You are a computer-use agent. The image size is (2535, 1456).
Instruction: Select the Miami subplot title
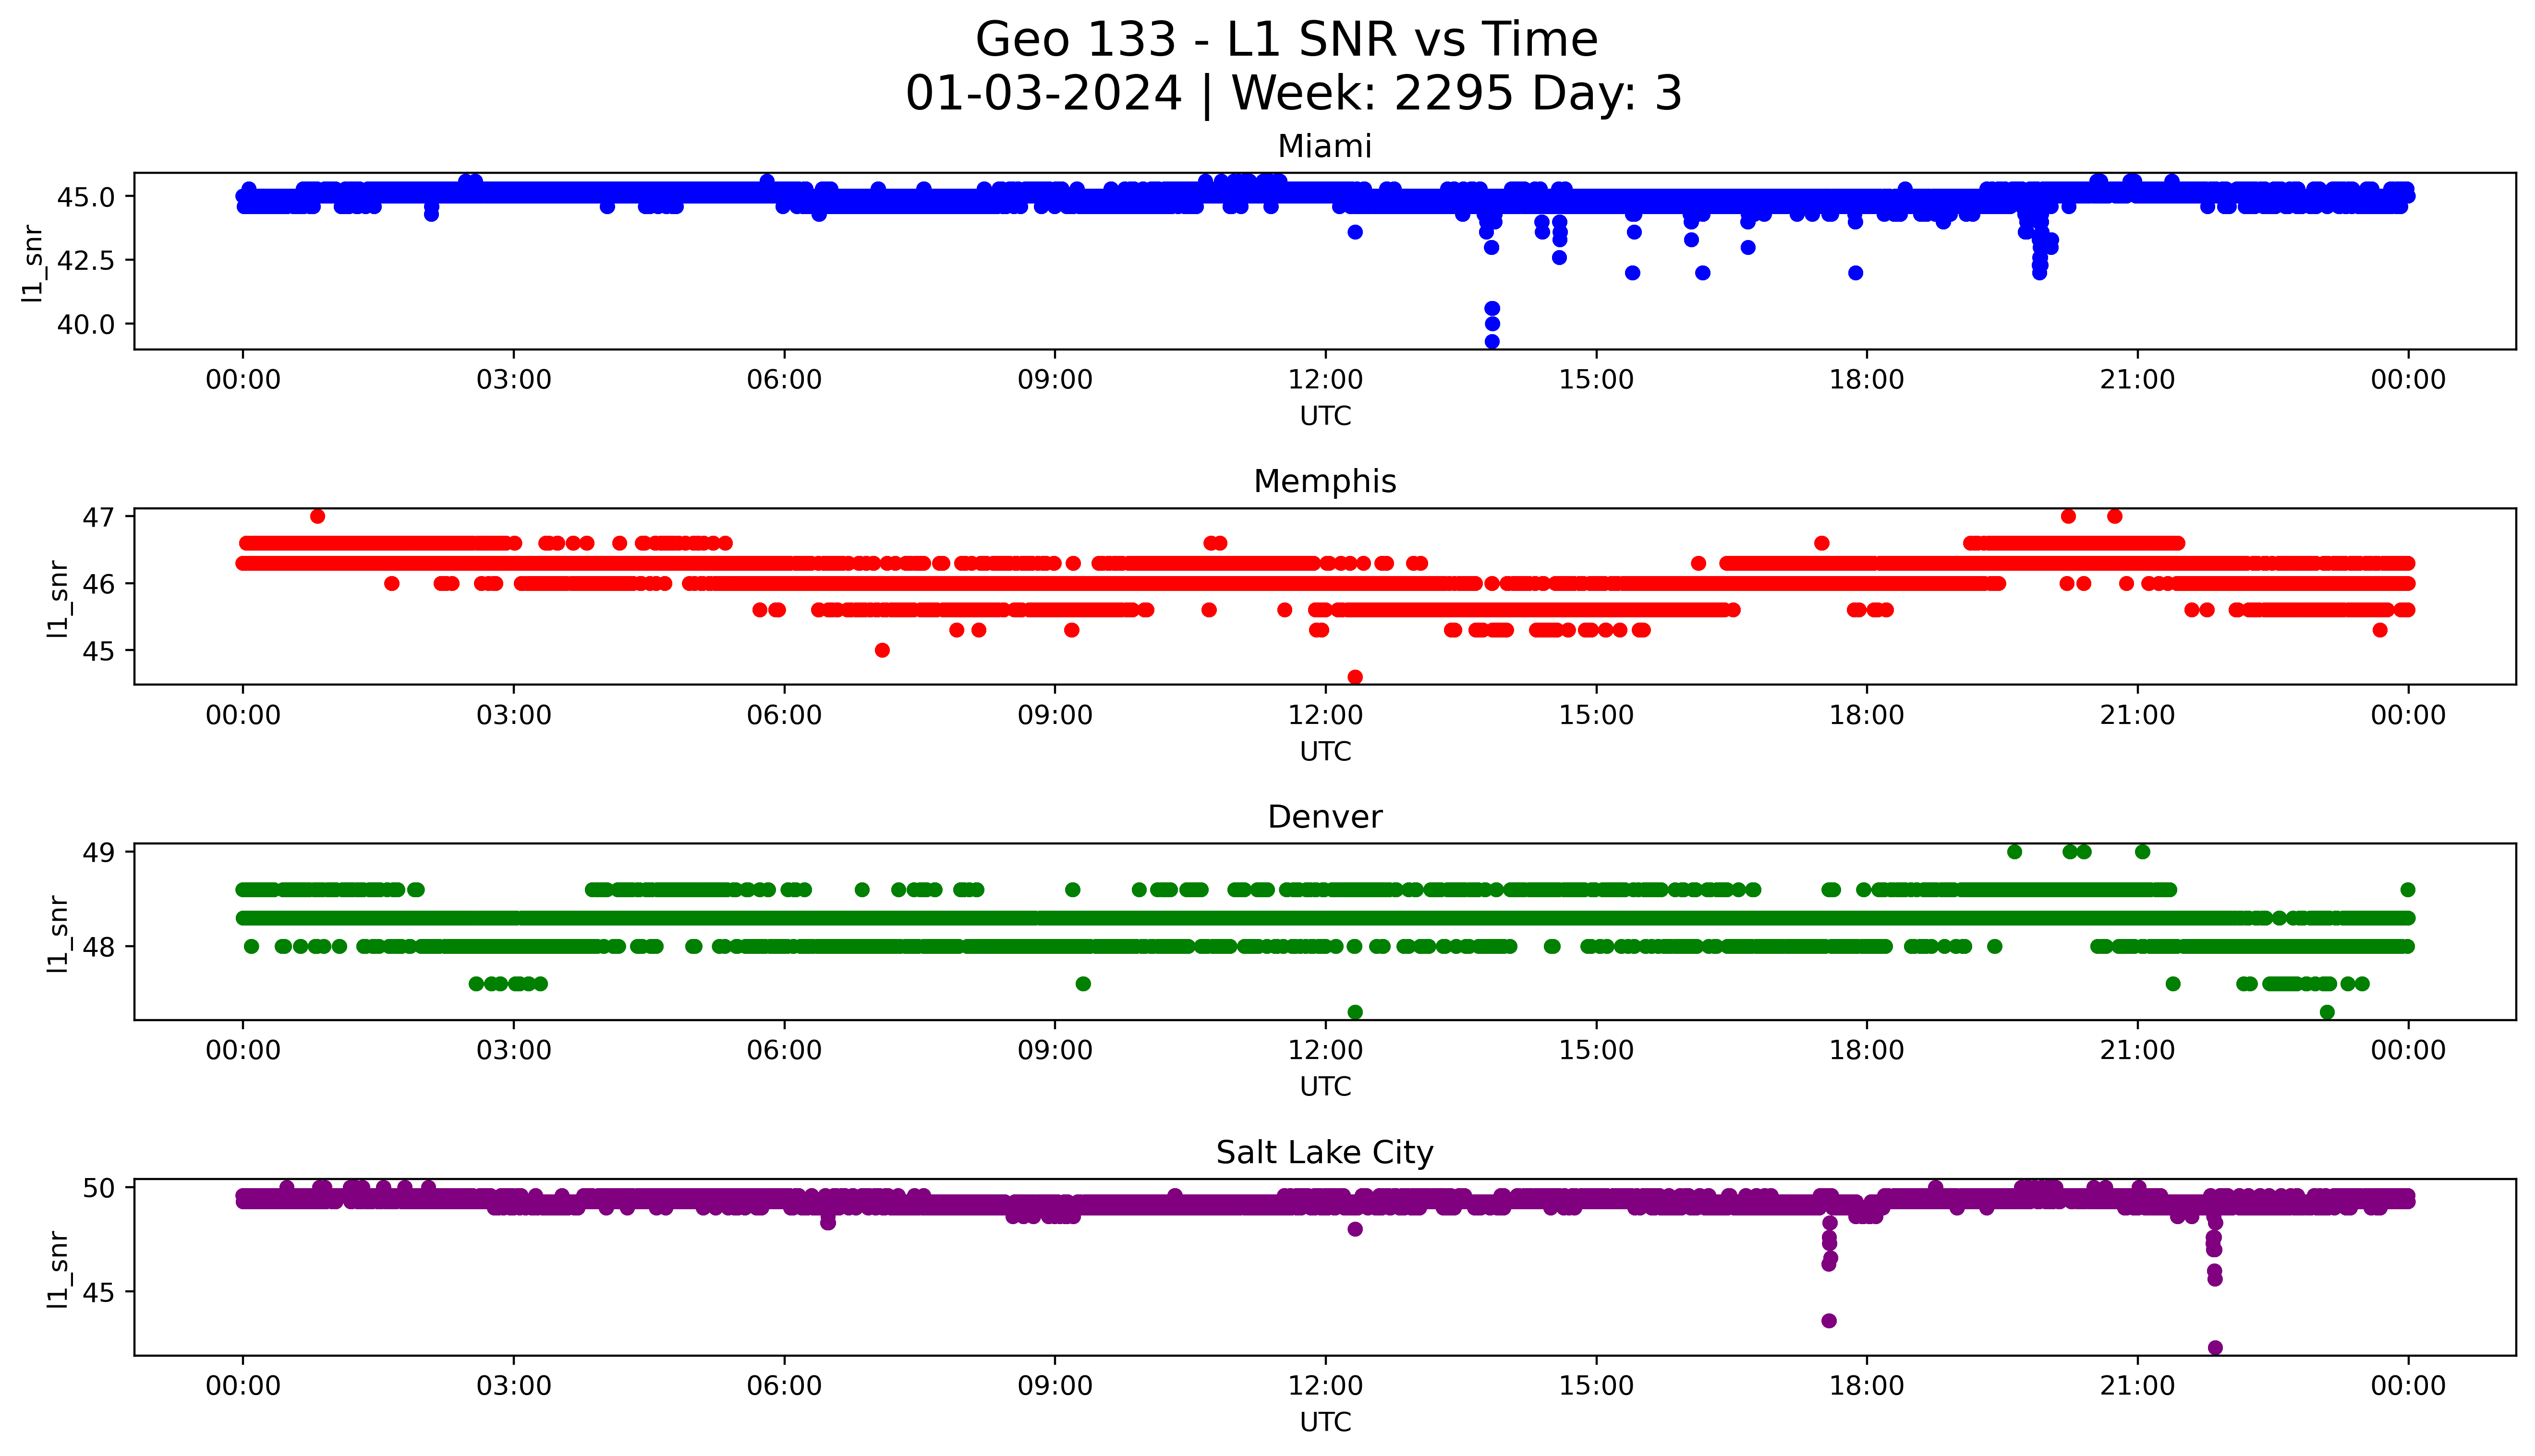pyautogui.click(x=1324, y=147)
